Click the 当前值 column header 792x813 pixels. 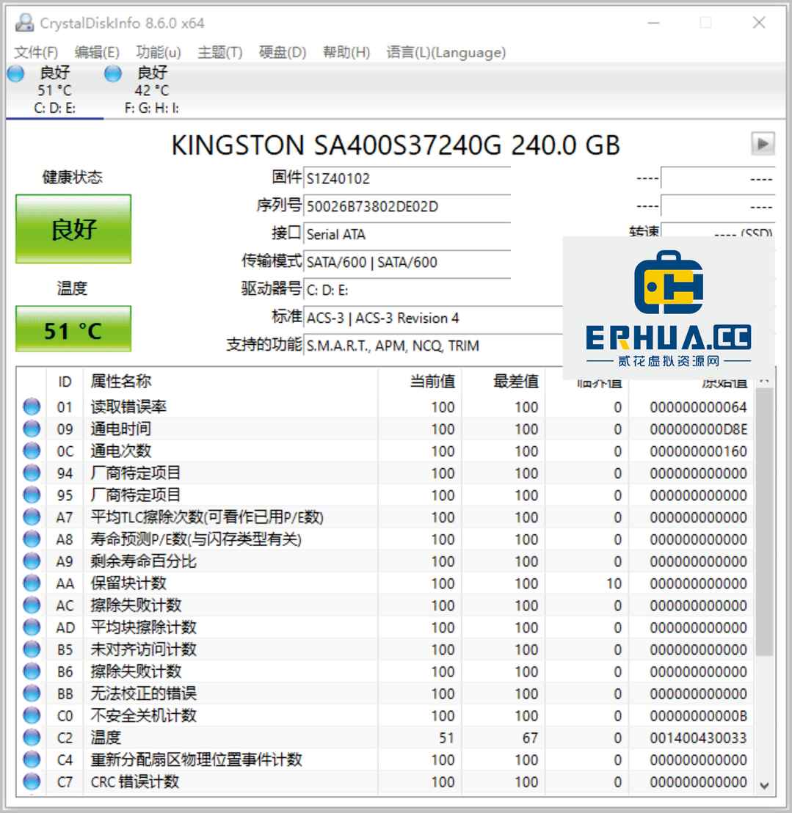pyautogui.click(x=420, y=382)
